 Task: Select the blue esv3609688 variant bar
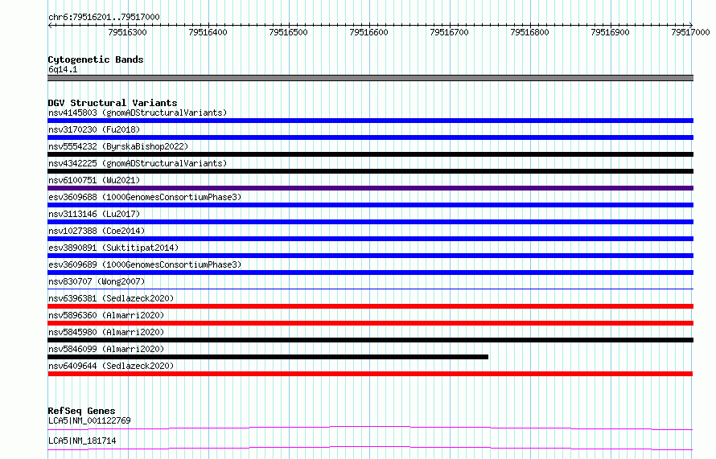click(370, 205)
